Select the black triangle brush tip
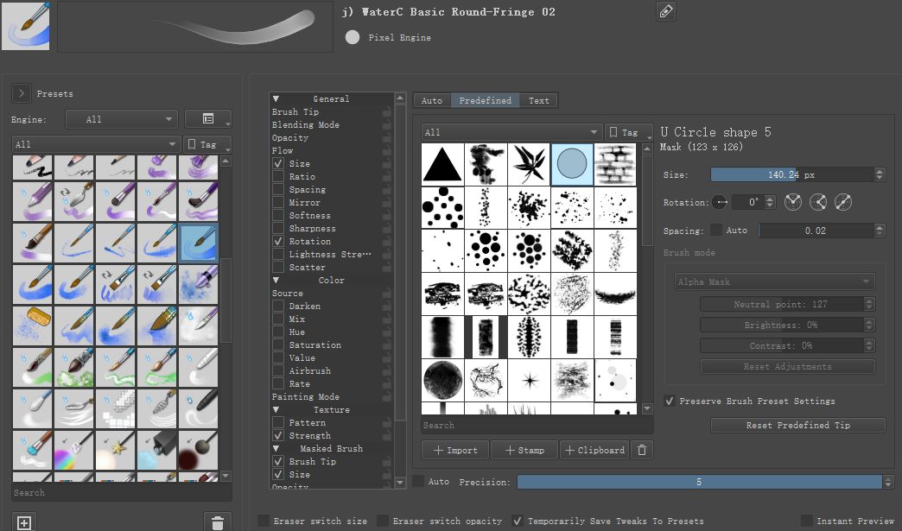The image size is (902, 531). point(442,164)
